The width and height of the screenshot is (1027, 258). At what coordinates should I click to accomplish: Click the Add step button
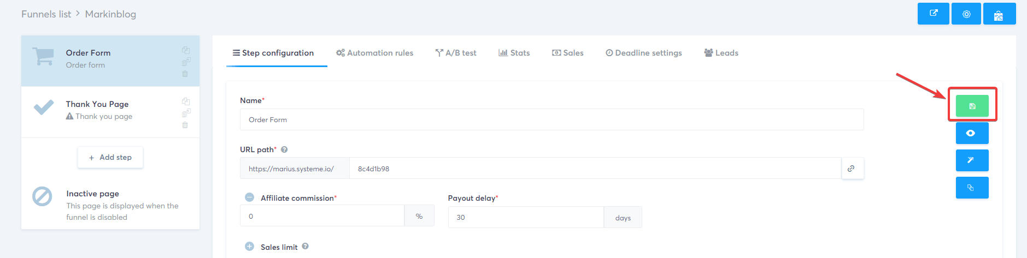[x=110, y=157]
